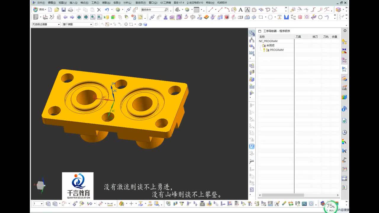Select the boxed text A tool icon
Viewport: 379px width, 213px height.
click(247, 10)
